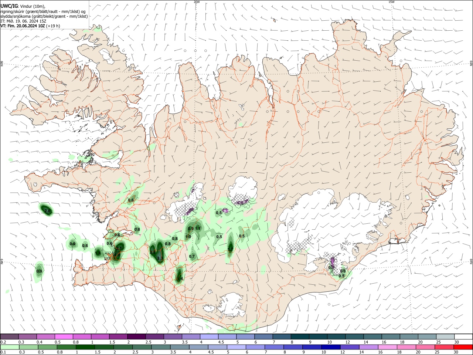473x355 pixels.
Task: Click the 15W longitude label
Action: click(x=392, y=2)
